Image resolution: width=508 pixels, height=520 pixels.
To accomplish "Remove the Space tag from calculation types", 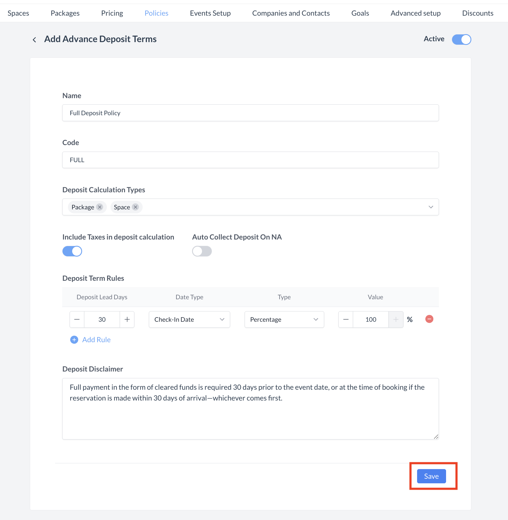I will pos(136,207).
